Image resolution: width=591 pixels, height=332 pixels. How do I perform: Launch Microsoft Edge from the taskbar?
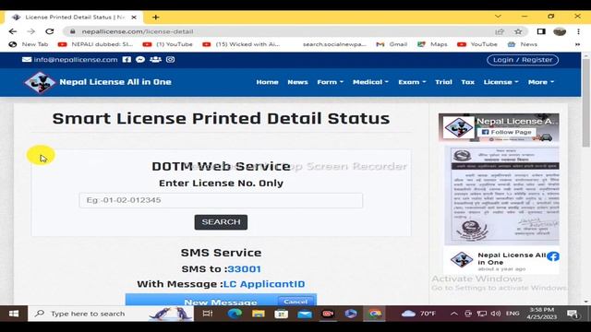coord(235,314)
